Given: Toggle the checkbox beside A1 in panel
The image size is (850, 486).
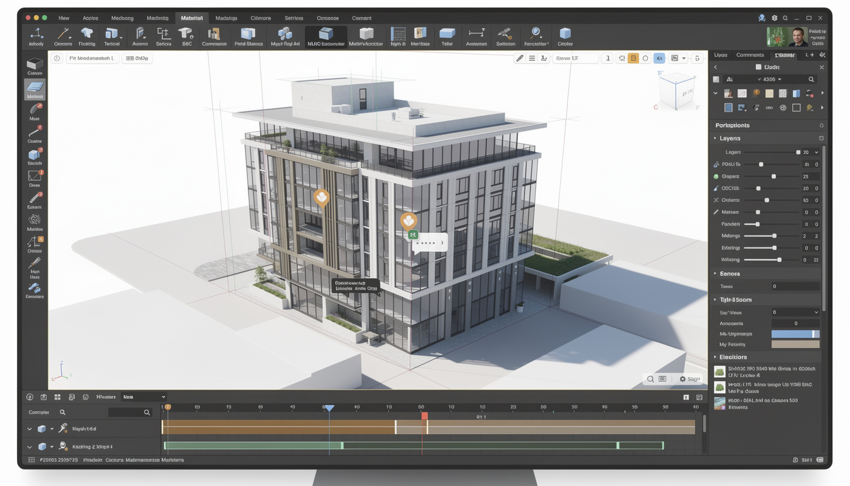Looking at the screenshot, I should coord(716,80).
